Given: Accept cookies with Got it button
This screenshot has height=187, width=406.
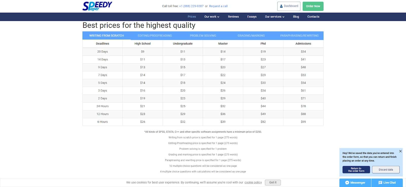Looking at the screenshot, I should point(273,182).
